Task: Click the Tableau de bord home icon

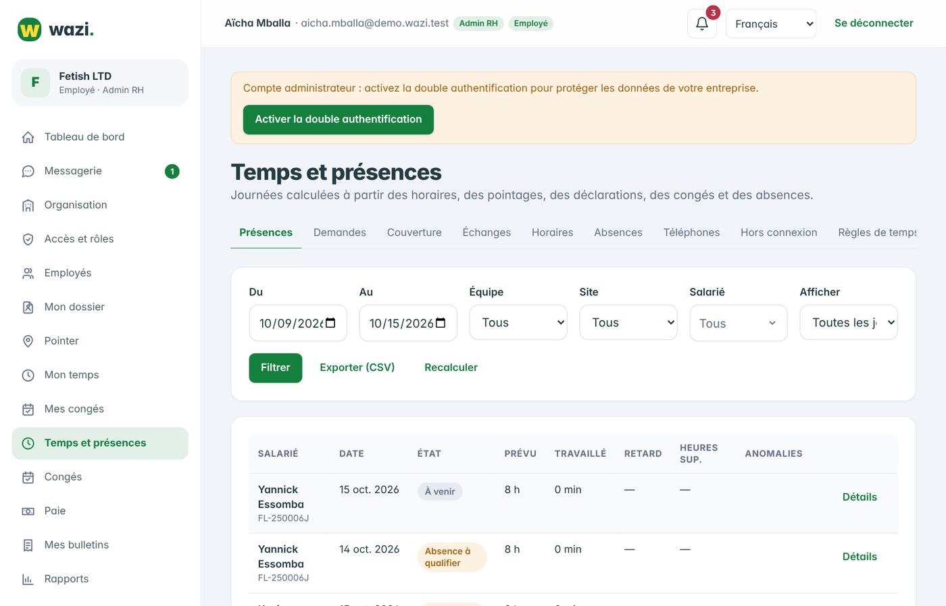Action: (x=28, y=137)
